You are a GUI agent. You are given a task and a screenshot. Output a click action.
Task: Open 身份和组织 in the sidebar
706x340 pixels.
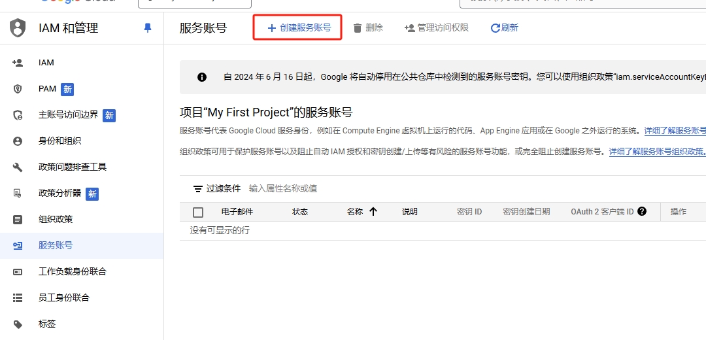(x=59, y=141)
